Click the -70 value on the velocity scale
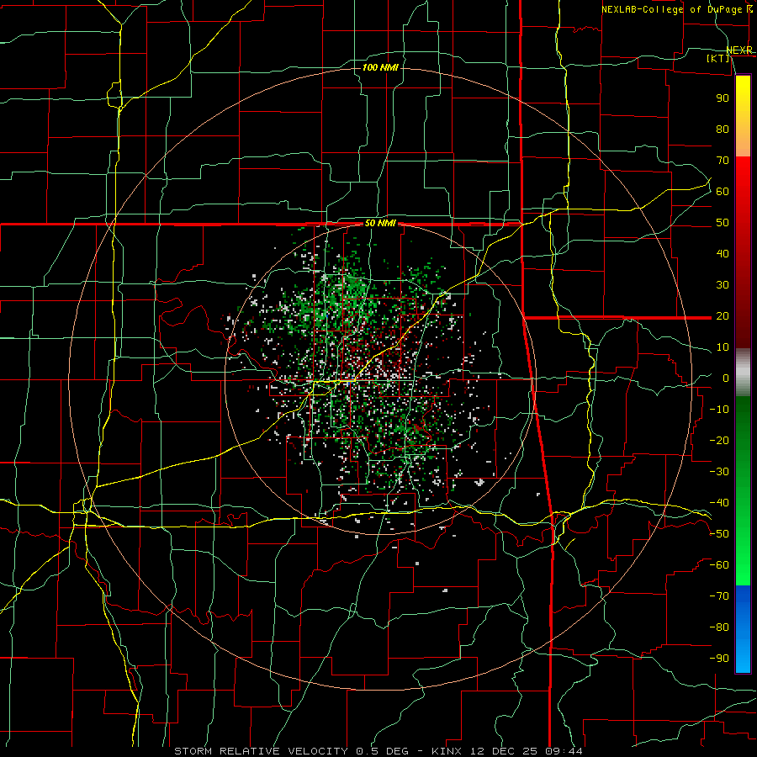This screenshot has width=757, height=757. [719, 596]
